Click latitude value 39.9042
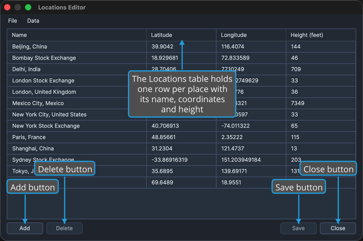The image size is (363, 241). click(162, 47)
